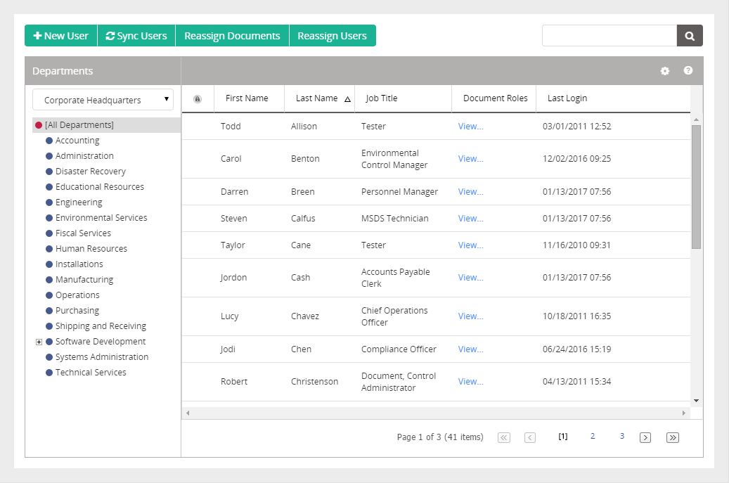Screen dimensions: 729x483
Task: Go to the next page arrow
Action: tap(645, 437)
